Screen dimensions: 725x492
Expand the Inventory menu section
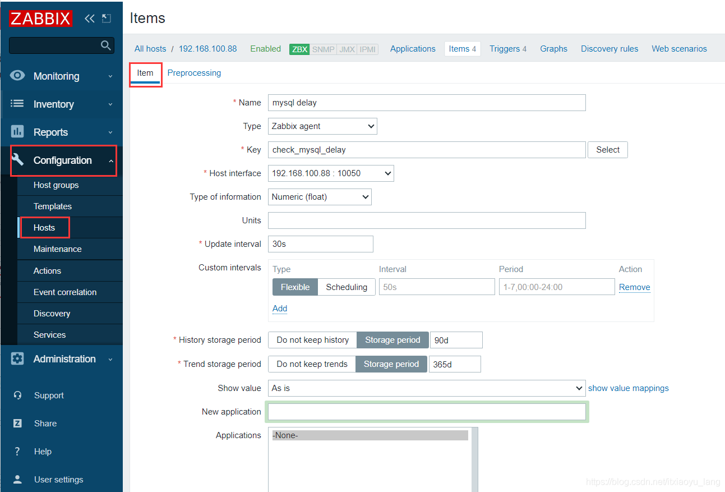pyautogui.click(x=62, y=104)
